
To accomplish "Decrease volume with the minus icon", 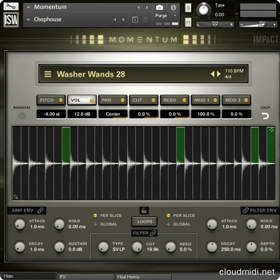I will tap(242, 24).
